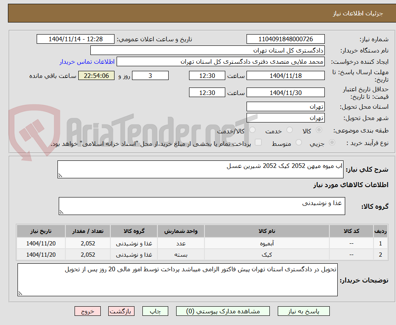This screenshot has height=325, width=396.
Task: Select the خدمت radio button
Action: [289, 130]
